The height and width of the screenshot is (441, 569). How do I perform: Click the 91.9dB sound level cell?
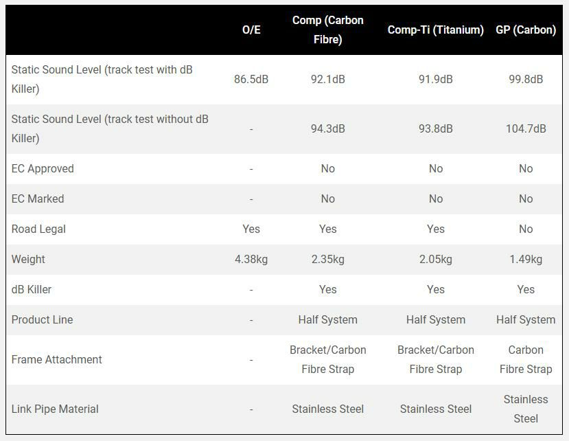click(x=435, y=80)
